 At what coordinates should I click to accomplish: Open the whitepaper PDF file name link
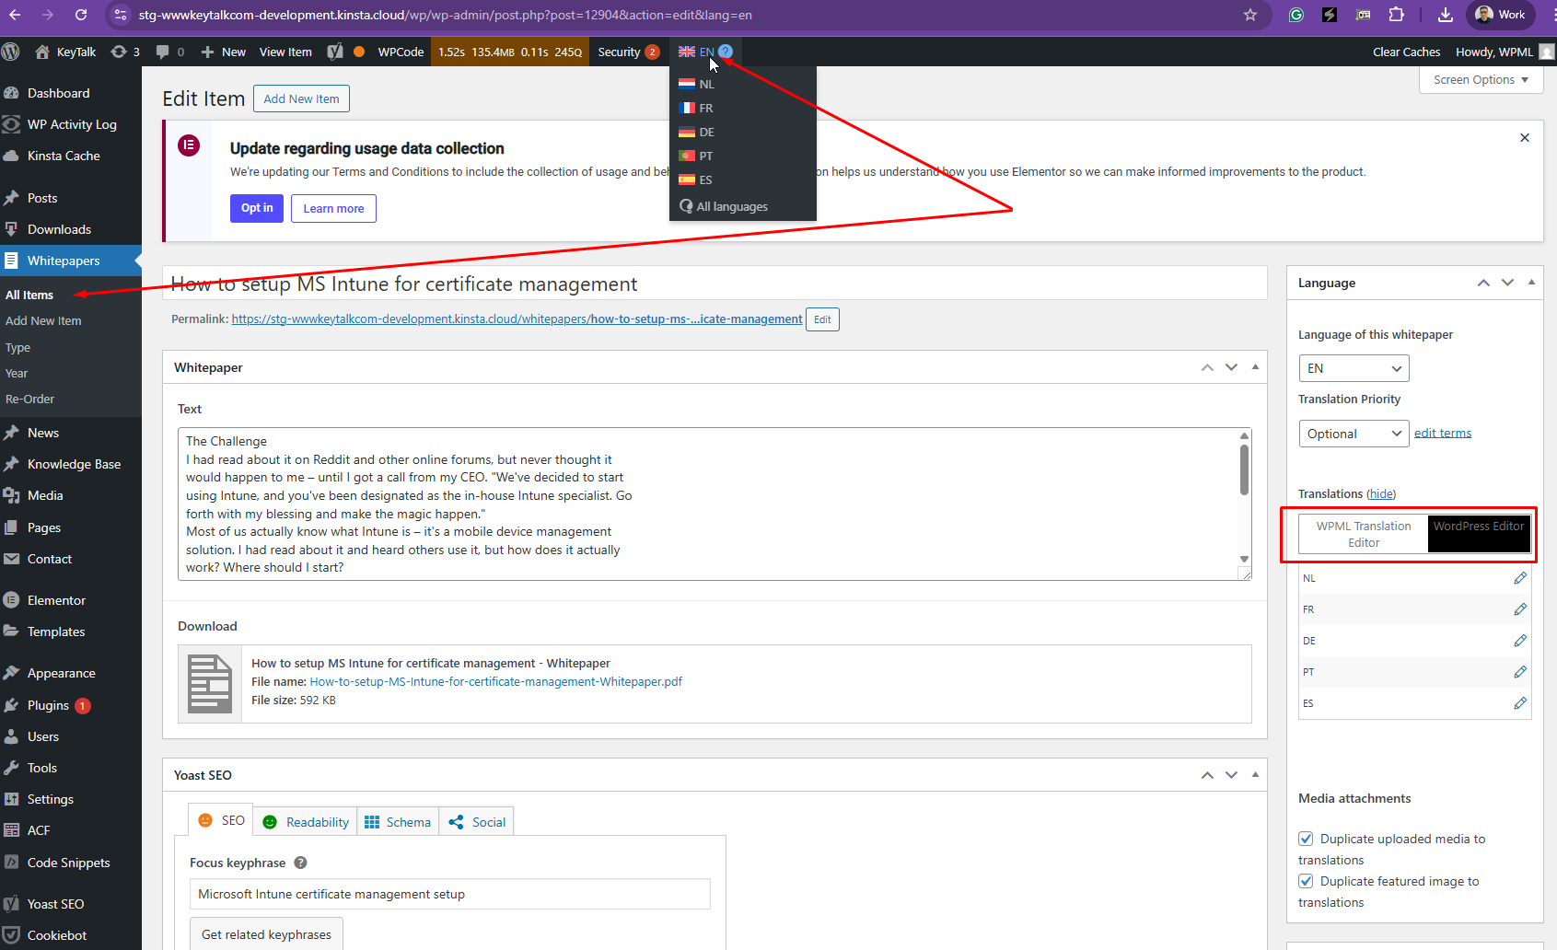[x=495, y=681]
